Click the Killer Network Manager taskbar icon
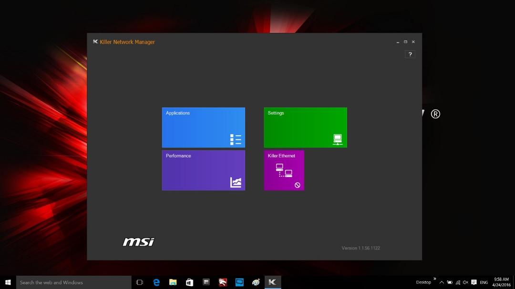The image size is (515, 289). point(273,282)
